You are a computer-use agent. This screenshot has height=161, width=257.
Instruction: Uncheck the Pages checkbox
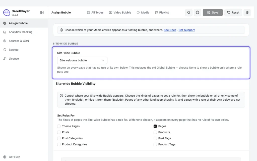tap(155, 126)
